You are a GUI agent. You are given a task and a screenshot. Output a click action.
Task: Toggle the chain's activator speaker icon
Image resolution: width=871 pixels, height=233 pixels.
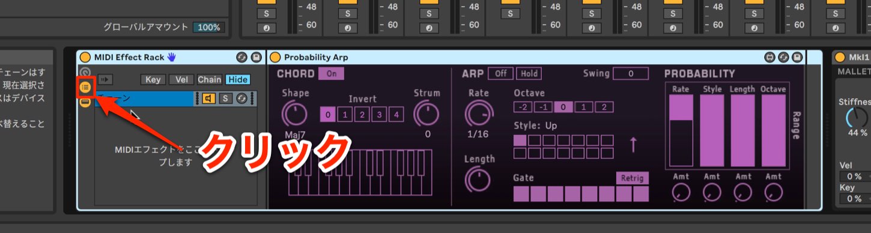tap(209, 98)
